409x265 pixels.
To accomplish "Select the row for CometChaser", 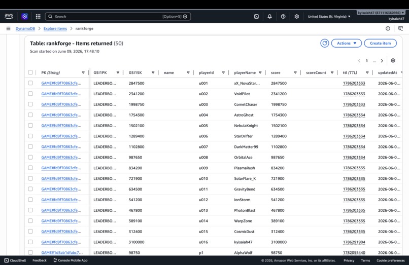I will 30,104.
